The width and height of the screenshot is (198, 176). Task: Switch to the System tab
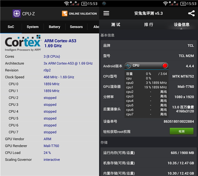click(x=33, y=27)
